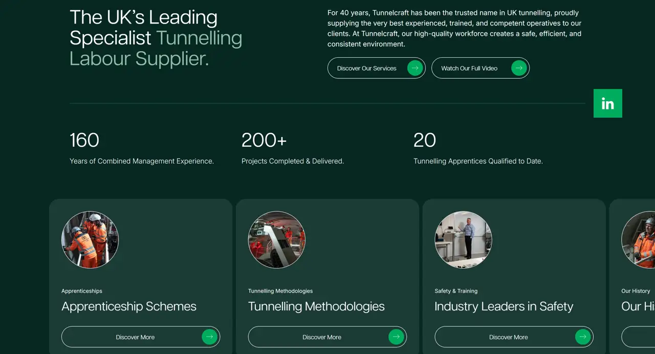
Task: Click the 'For 40 years, Tunnelcraft' intro paragraph
Action: click(454, 28)
